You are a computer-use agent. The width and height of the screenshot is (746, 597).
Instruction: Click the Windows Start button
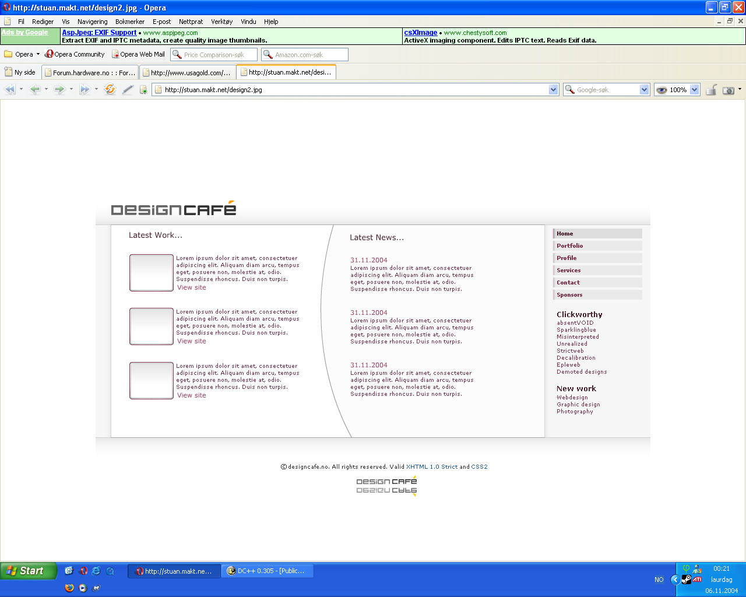29,571
